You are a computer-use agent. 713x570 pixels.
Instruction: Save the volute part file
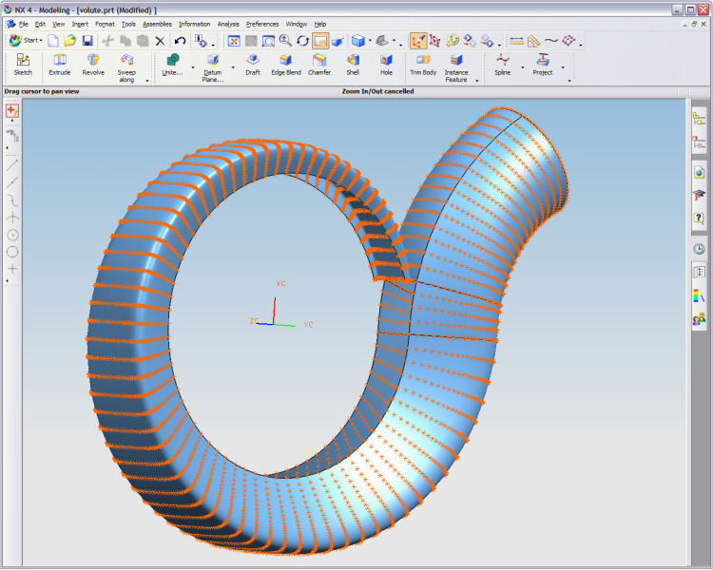87,41
